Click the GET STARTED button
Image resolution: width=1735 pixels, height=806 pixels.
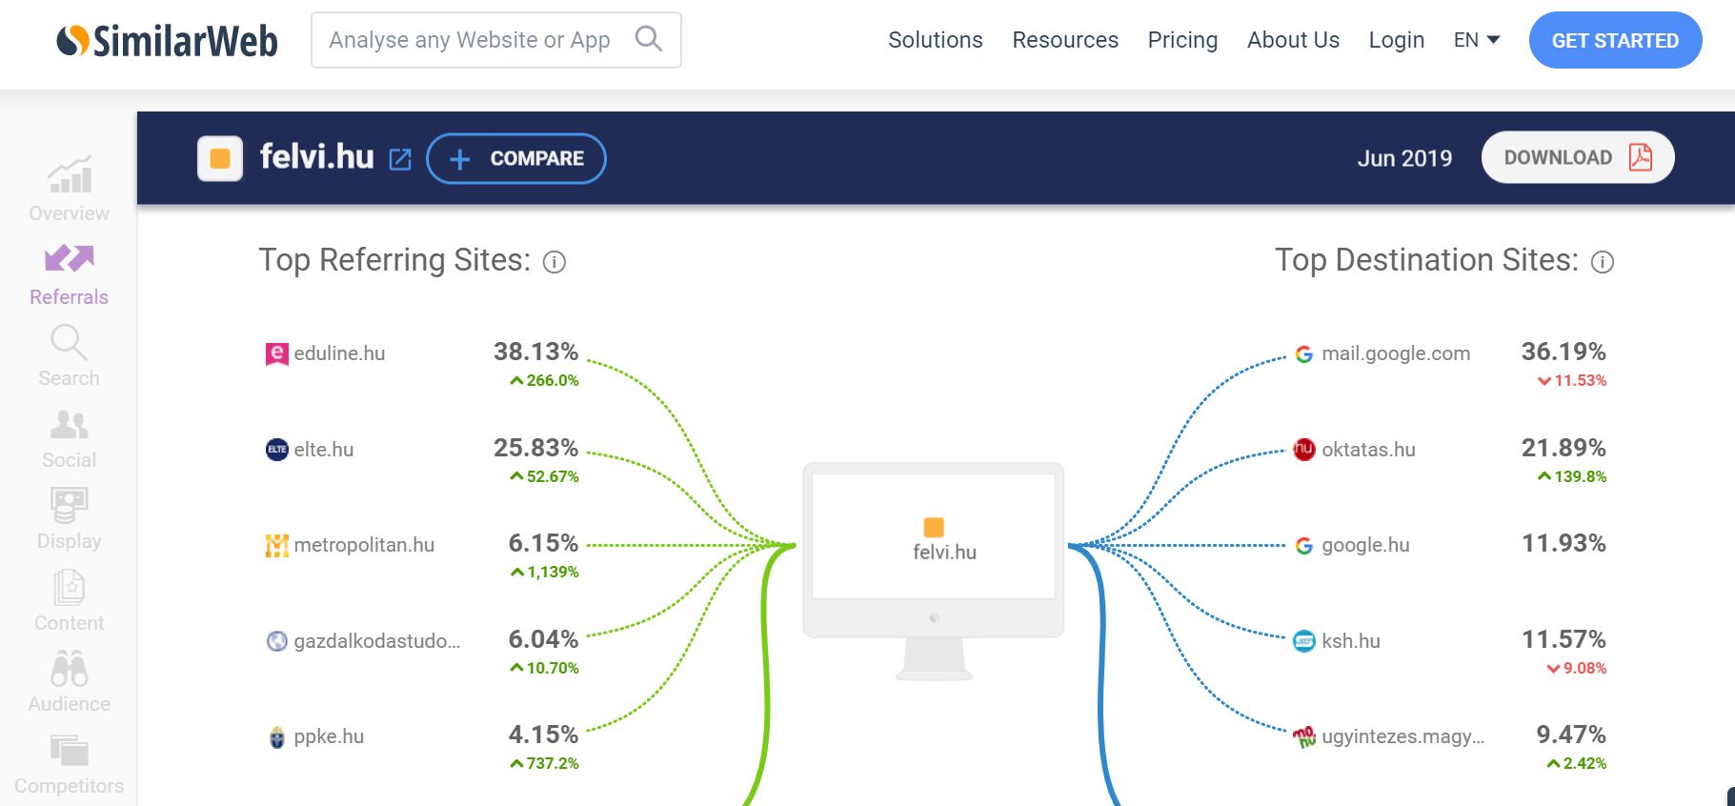1615,40
